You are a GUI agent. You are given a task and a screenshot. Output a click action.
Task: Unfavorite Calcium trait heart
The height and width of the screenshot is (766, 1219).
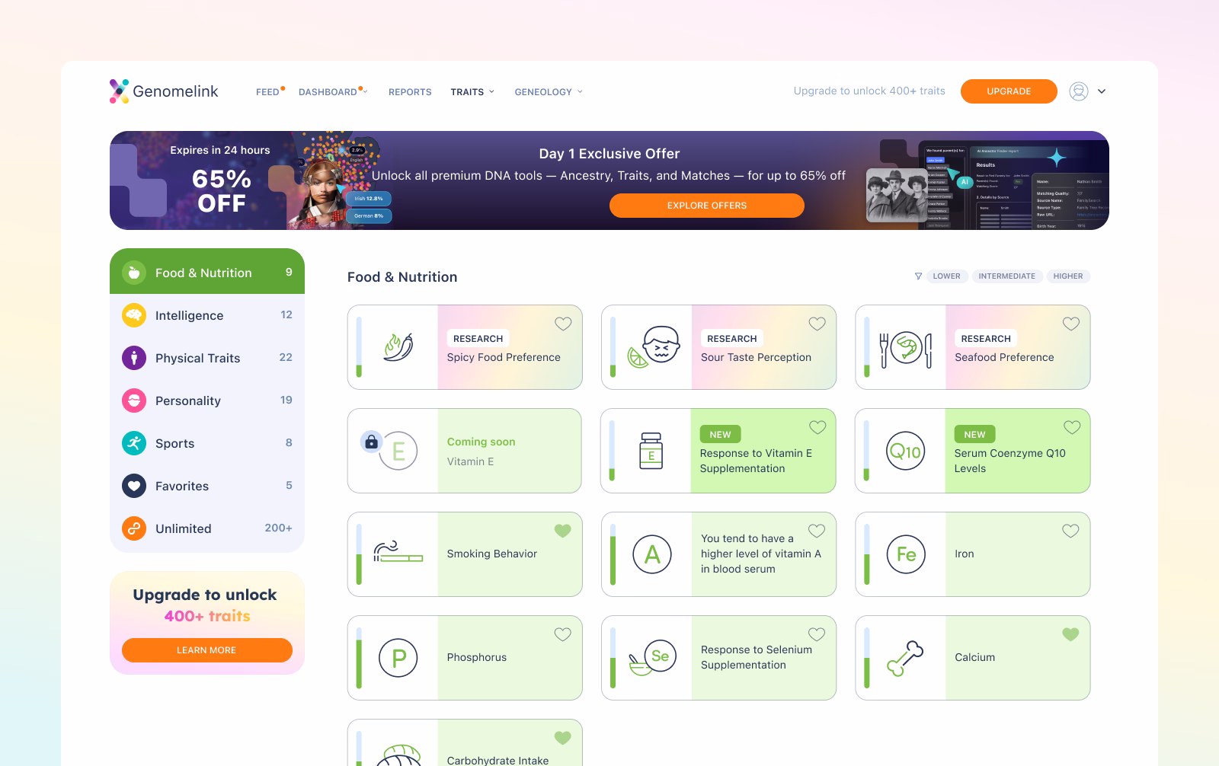pos(1070,634)
